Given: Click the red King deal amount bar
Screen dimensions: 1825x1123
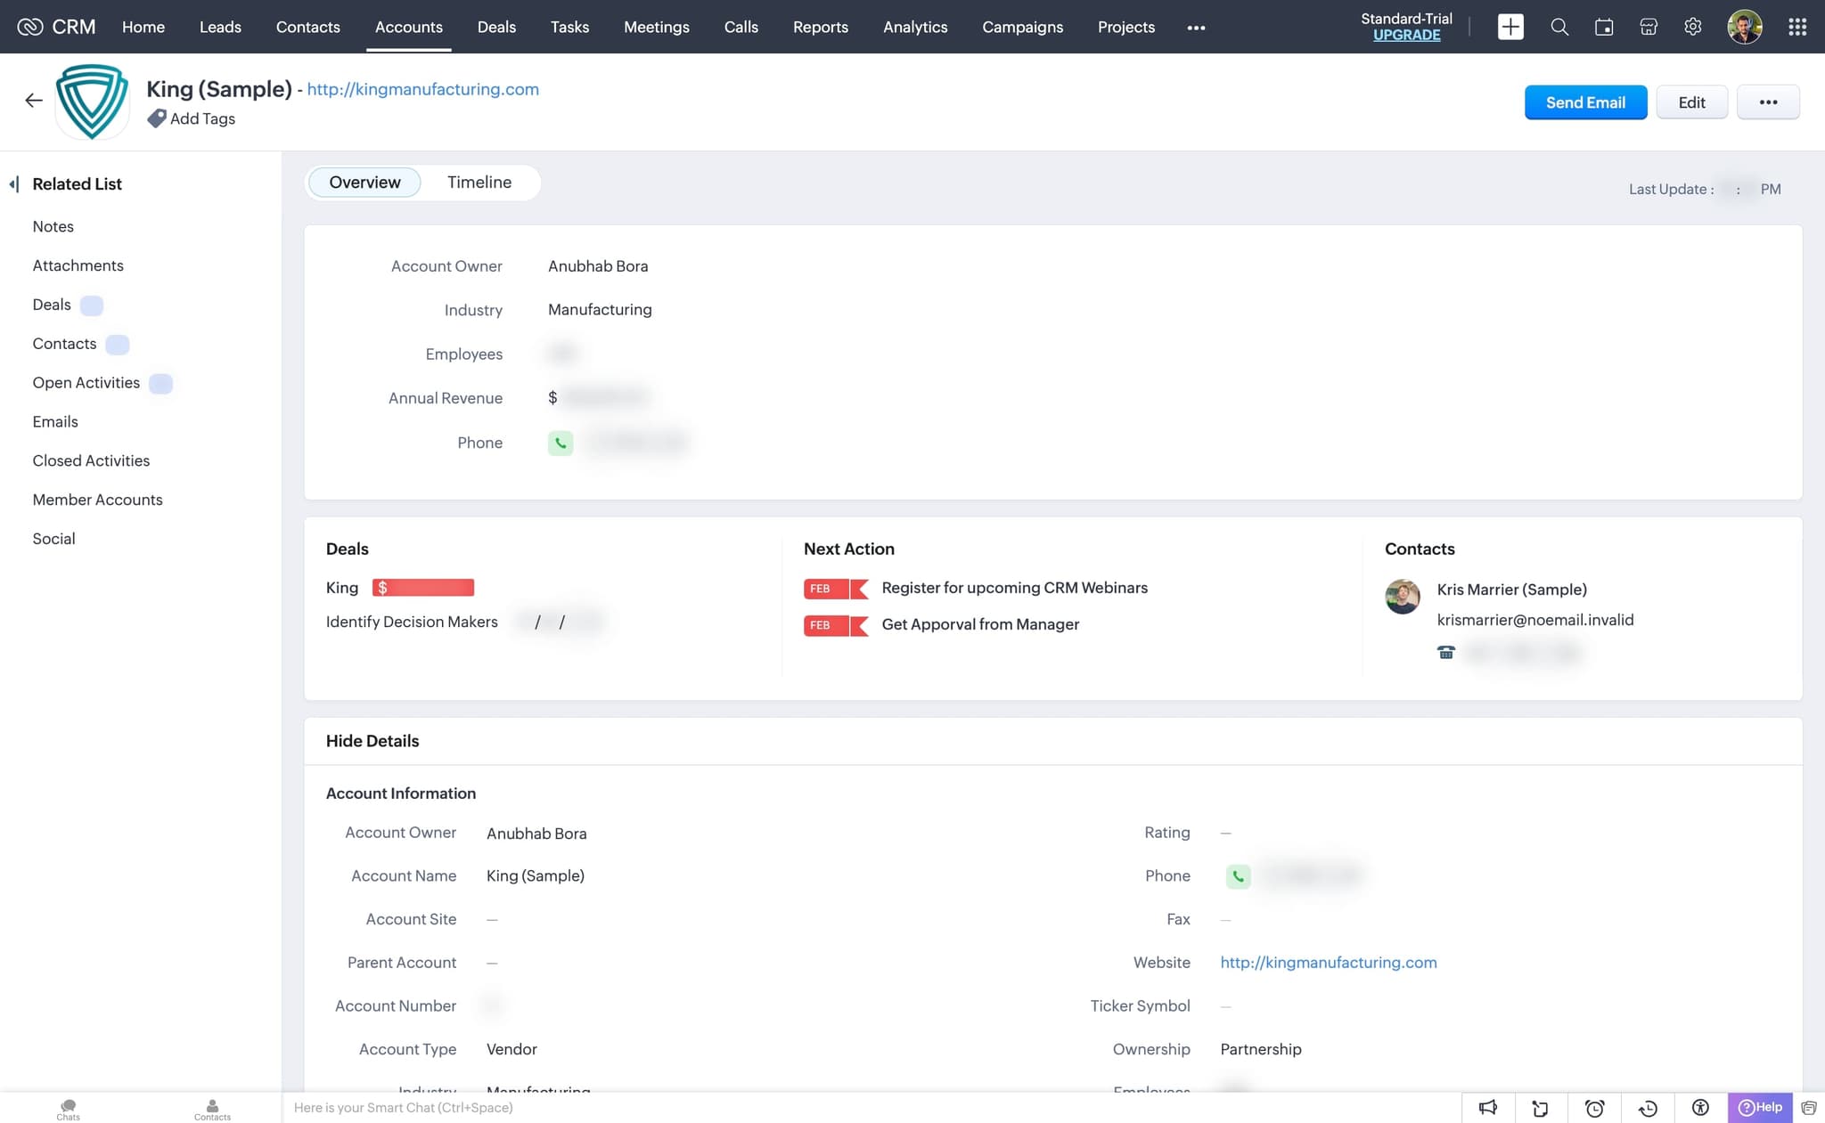Looking at the screenshot, I should point(423,588).
